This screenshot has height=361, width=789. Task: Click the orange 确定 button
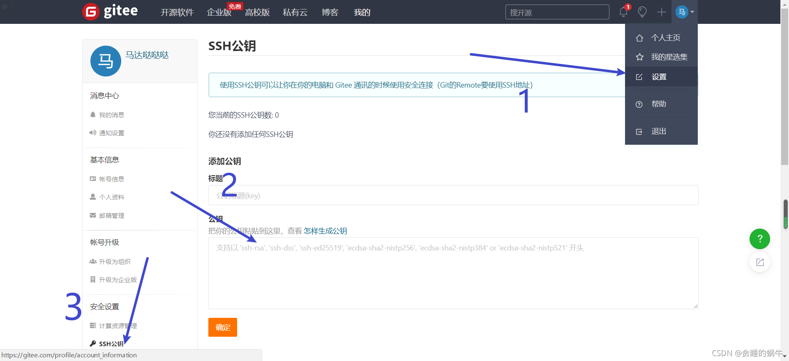[x=223, y=327]
